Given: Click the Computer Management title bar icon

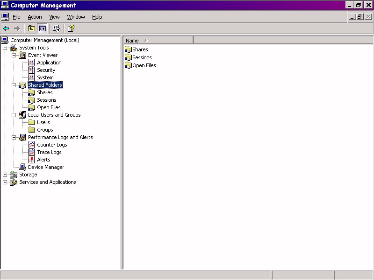Looking at the screenshot, I should (x=5, y=5).
